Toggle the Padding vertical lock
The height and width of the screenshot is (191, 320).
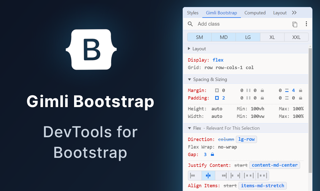301,98
